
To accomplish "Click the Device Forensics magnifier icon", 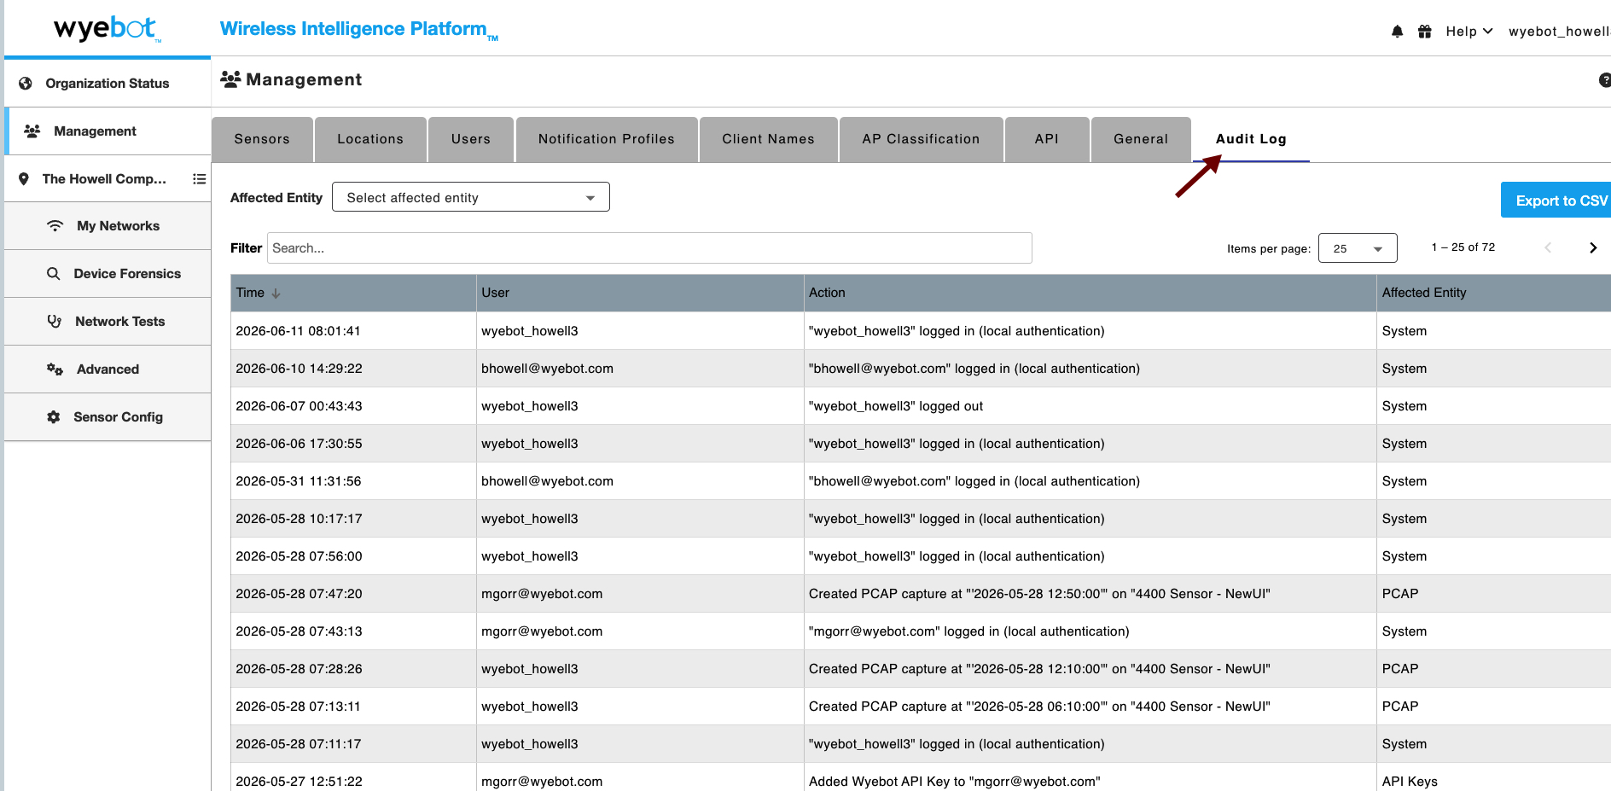I will (x=53, y=274).
